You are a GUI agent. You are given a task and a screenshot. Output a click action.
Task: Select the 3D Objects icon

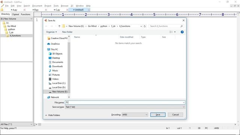tap(50, 54)
